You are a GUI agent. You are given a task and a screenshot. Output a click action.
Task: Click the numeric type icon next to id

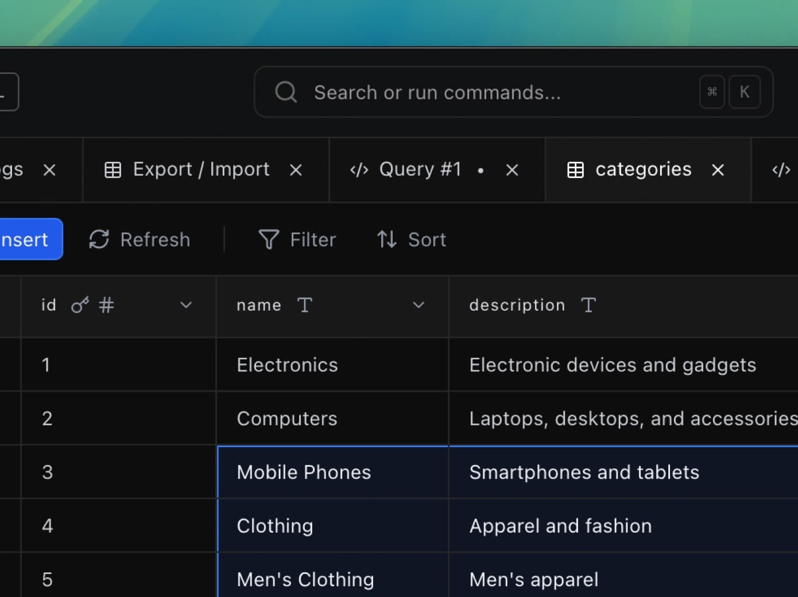[x=106, y=305]
